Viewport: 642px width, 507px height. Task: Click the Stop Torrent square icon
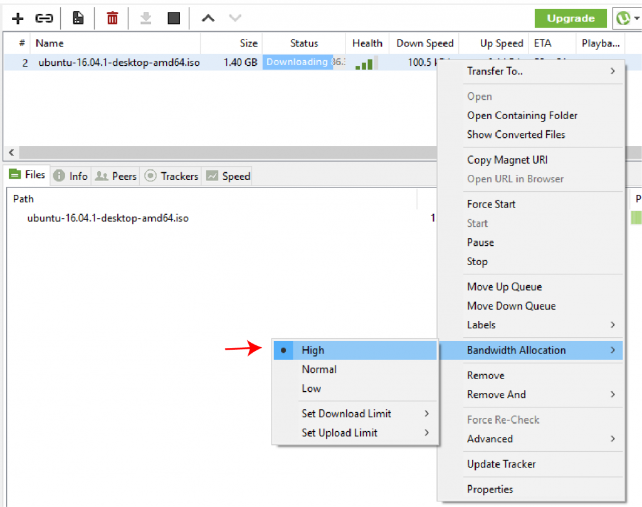(174, 18)
